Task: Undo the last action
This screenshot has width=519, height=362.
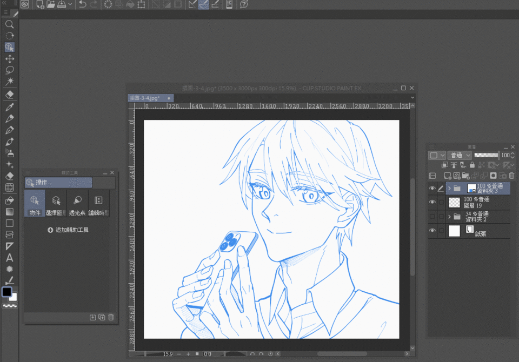Action: tap(83, 4)
